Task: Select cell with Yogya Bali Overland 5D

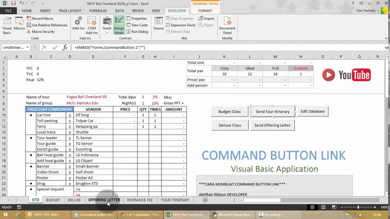Action: (x=87, y=97)
